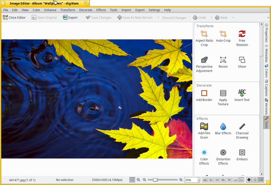271x185 pixels.
Task: Switch to the Captions sidebar tab
Action: (x=266, y=88)
